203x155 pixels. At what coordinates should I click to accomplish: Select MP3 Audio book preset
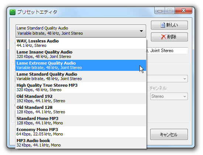(81, 143)
